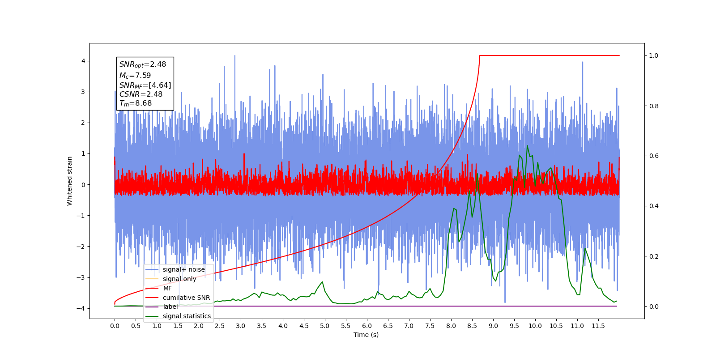Click the right y-axis tick label 0.8
716x358 pixels.
(654, 106)
